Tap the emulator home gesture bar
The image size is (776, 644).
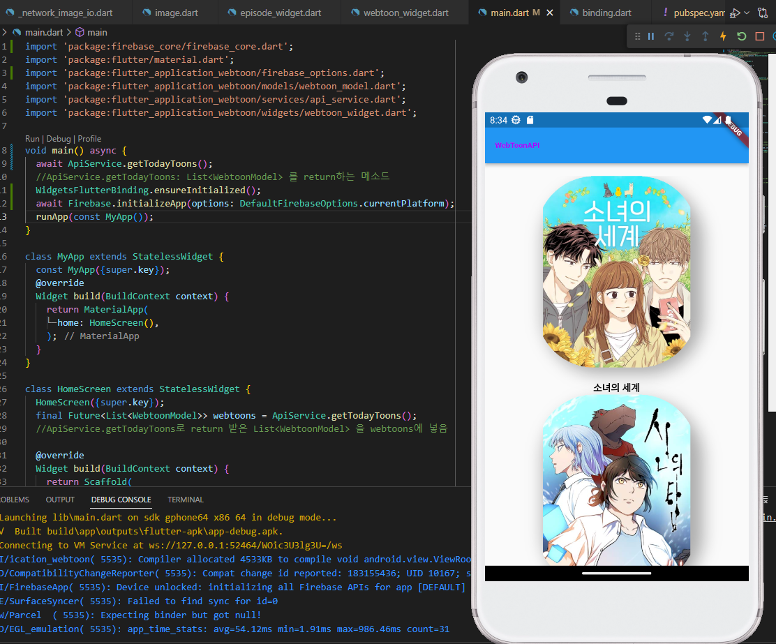617,574
